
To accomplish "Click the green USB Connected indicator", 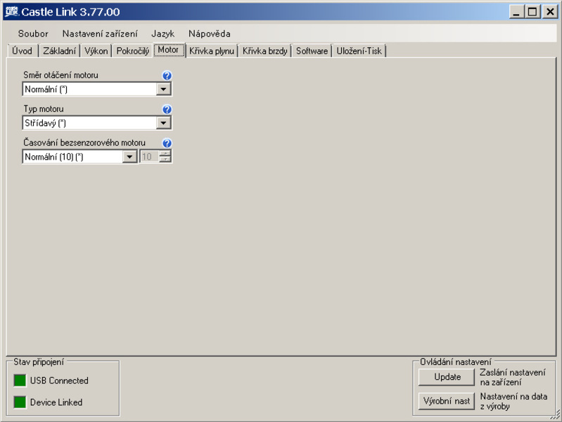I will 20,381.
